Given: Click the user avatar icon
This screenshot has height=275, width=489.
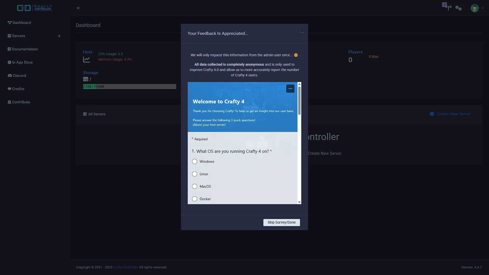Looking at the screenshot, I should [474, 8].
